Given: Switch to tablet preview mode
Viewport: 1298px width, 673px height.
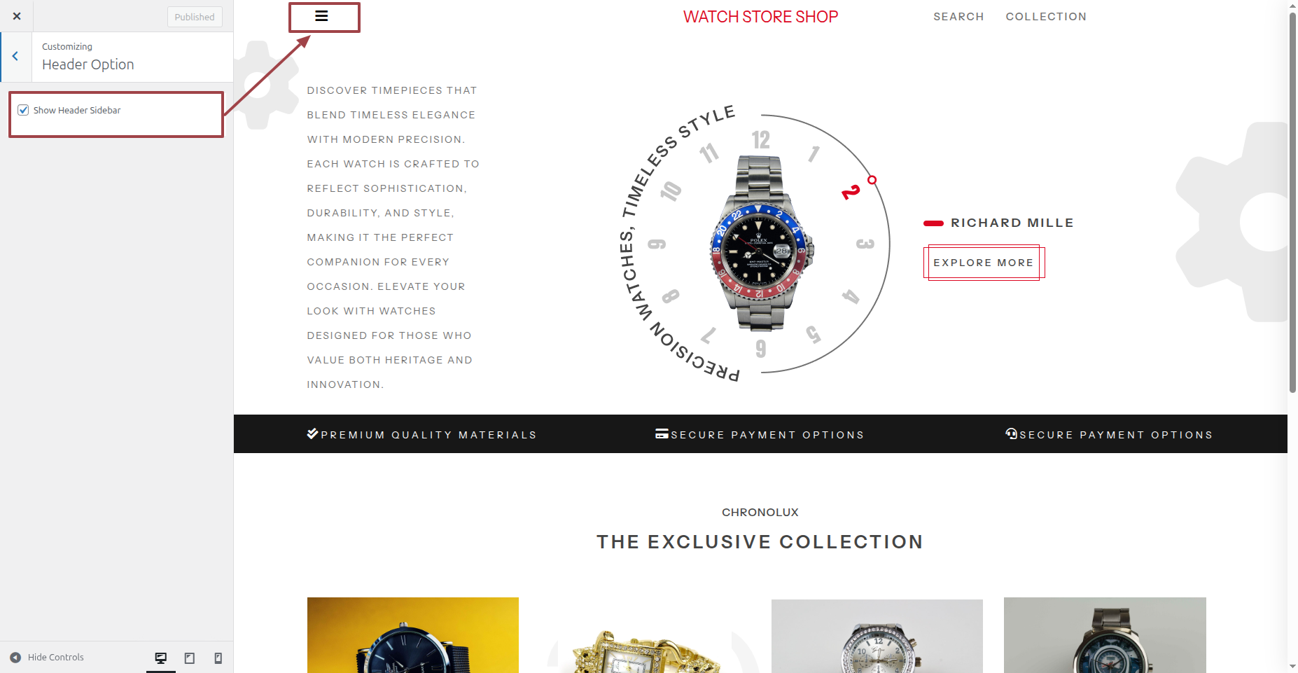Looking at the screenshot, I should tap(190, 658).
